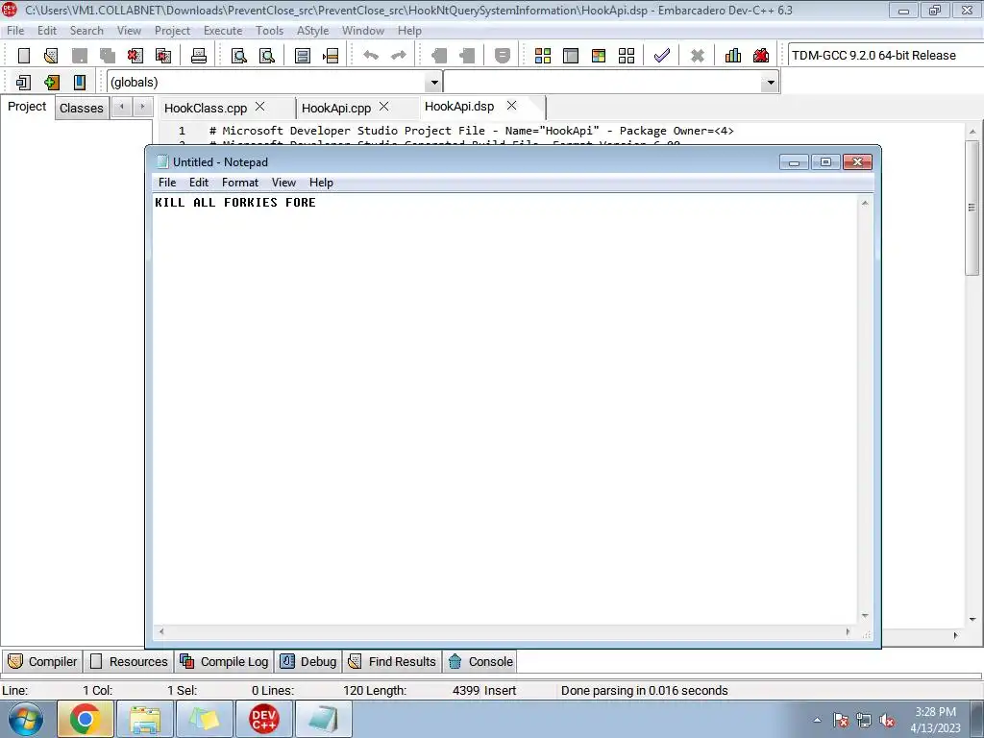
Task: Click the Print toolbar icon
Action: [199, 56]
